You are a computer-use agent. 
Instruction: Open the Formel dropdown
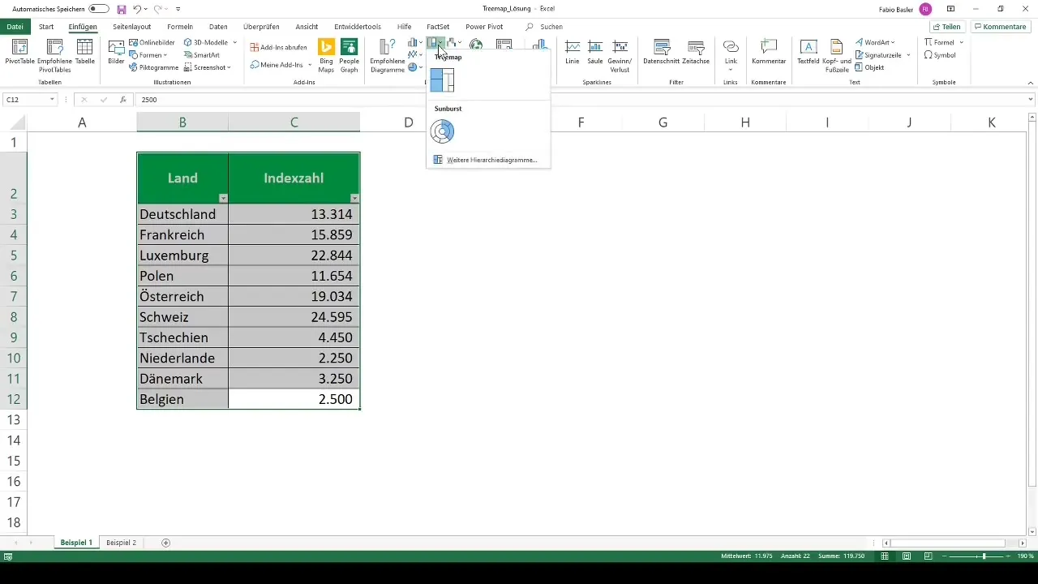tap(961, 42)
